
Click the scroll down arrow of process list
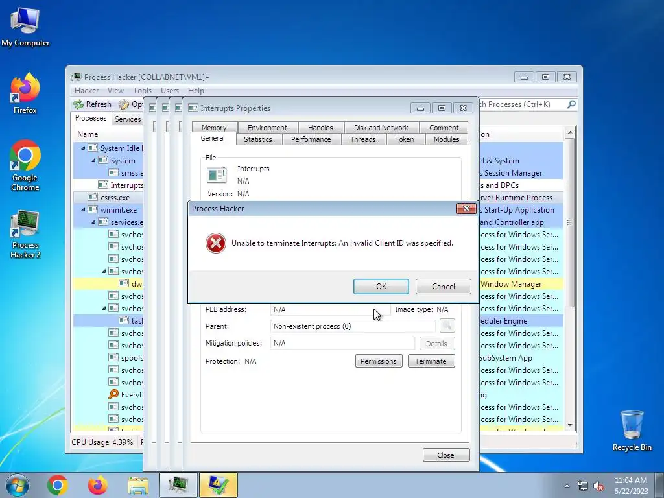click(570, 425)
